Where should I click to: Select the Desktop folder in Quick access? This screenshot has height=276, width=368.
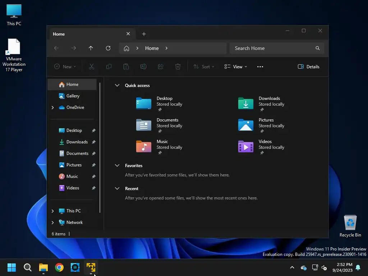(x=160, y=103)
